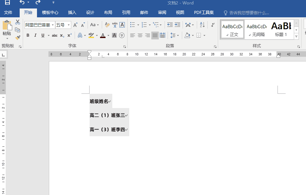
Task: Open the font name dropdown
Action: click(x=53, y=25)
